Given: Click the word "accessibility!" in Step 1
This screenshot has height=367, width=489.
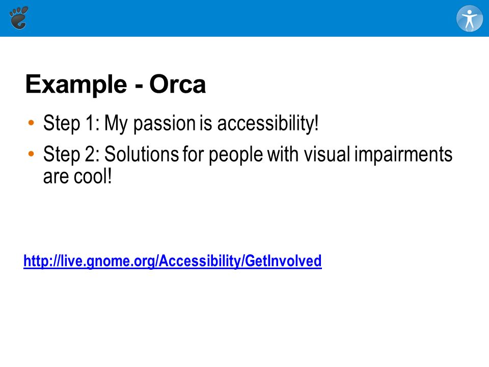Looking at the screenshot, I should [268, 123].
